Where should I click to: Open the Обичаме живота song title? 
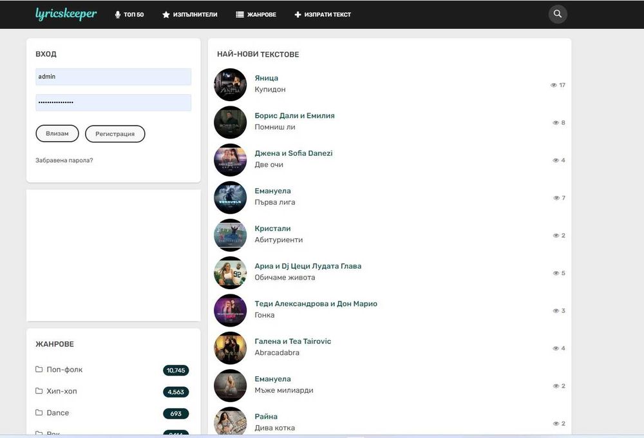pos(285,278)
